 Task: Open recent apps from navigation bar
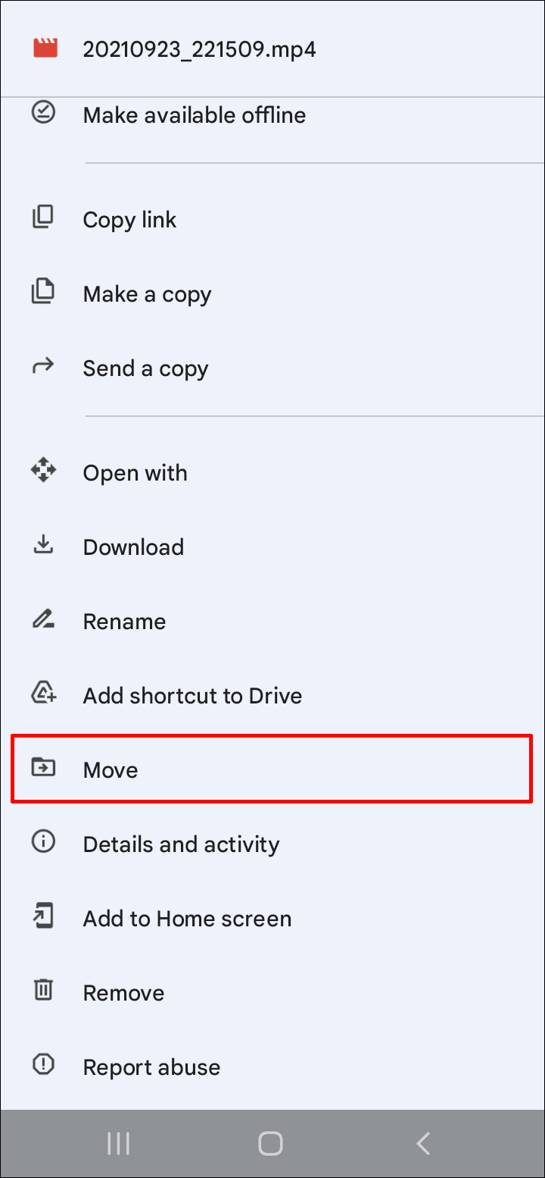(x=119, y=1143)
